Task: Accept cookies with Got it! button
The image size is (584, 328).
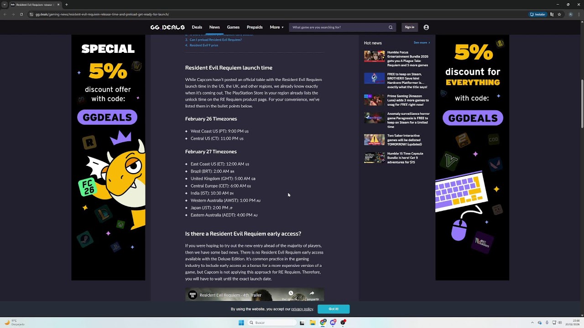Action: [334, 309]
